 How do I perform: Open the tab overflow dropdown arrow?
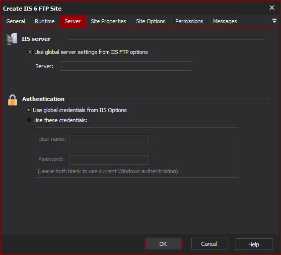pyautogui.click(x=274, y=21)
